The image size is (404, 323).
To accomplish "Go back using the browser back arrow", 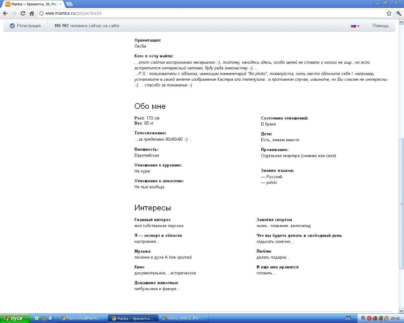I will [5, 13].
